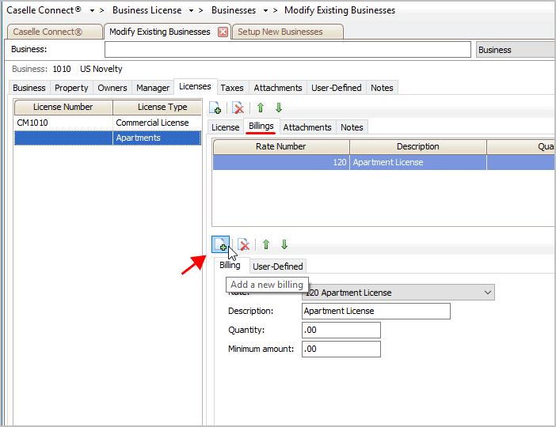The height and width of the screenshot is (427, 556).
Task: Close the Modify Existing Businesses tab
Action: (223, 32)
